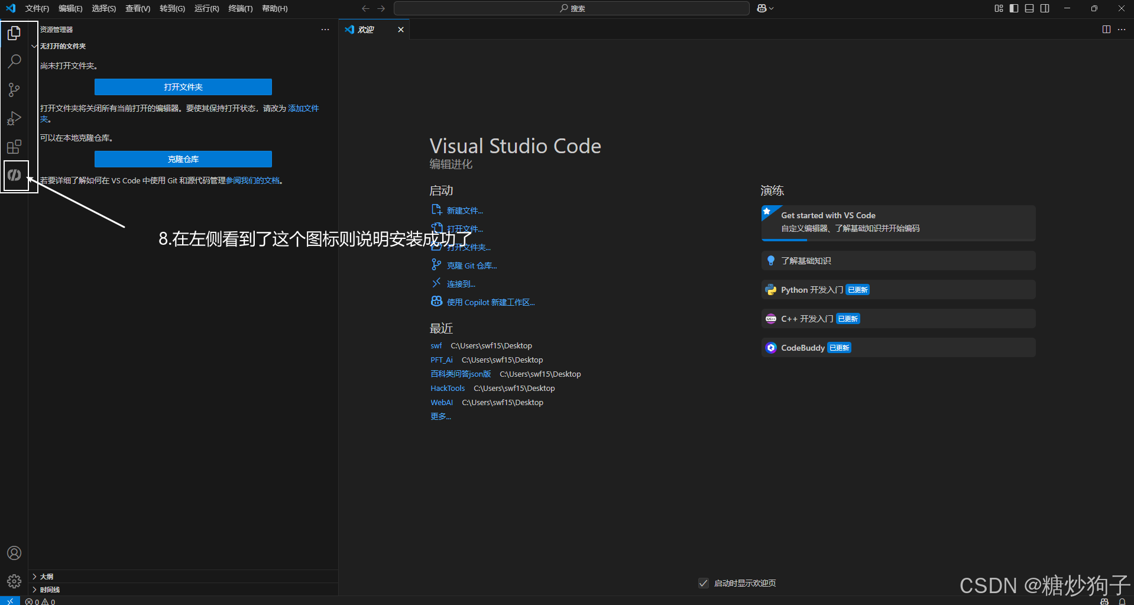Open the Source Control view
Image resolution: width=1134 pixels, height=605 pixels.
click(14, 90)
